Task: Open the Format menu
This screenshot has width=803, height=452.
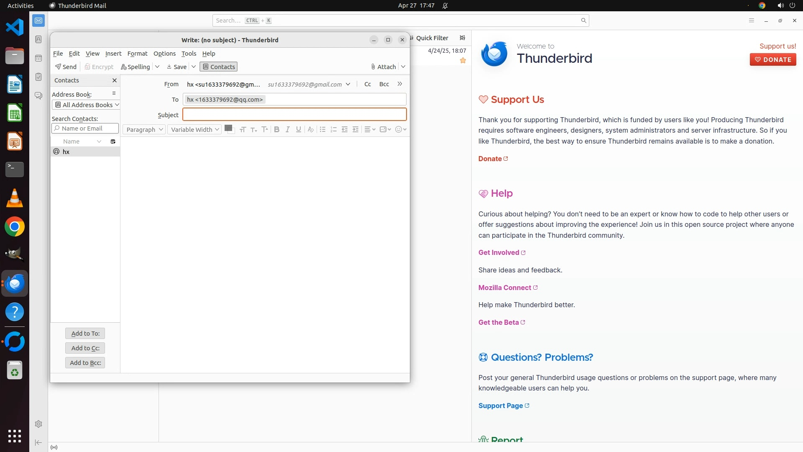Action: tap(137, 54)
